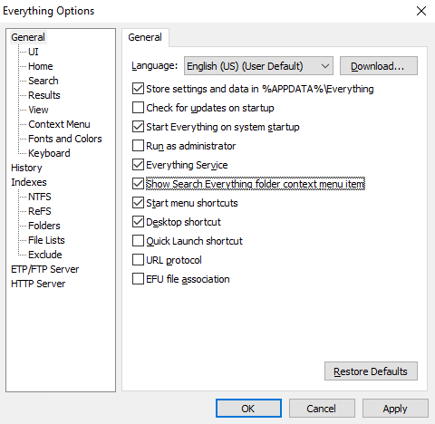
Task: Open the Fonts and Colors page
Action: [x=65, y=139]
